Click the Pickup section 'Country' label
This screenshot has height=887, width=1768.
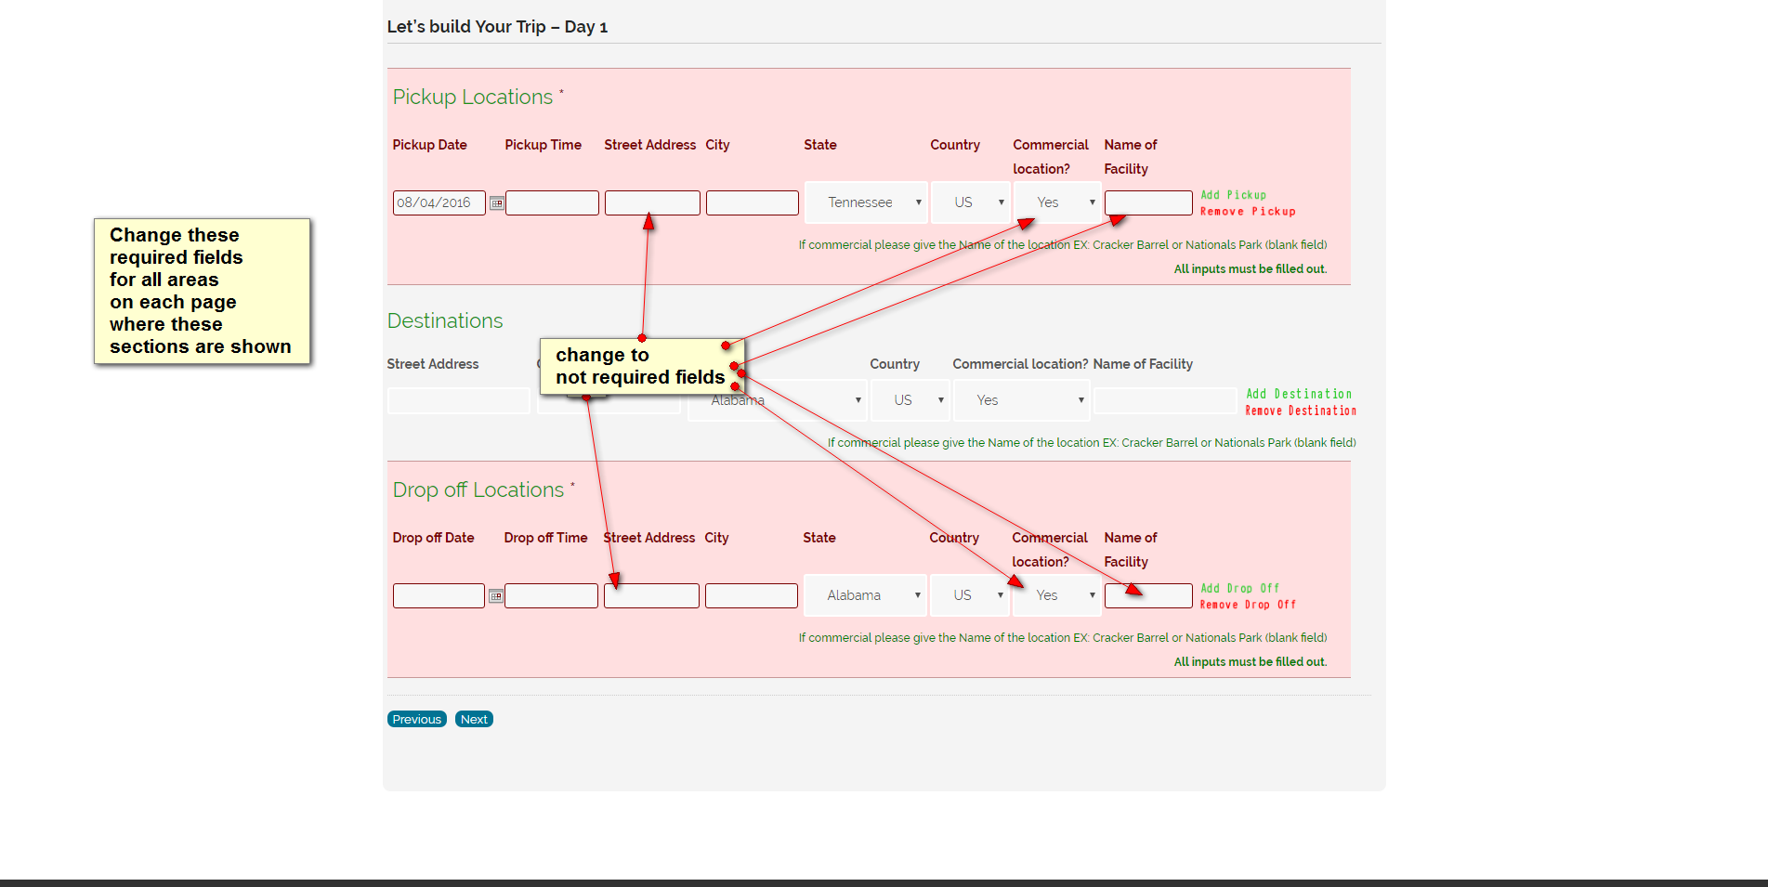[x=955, y=145]
